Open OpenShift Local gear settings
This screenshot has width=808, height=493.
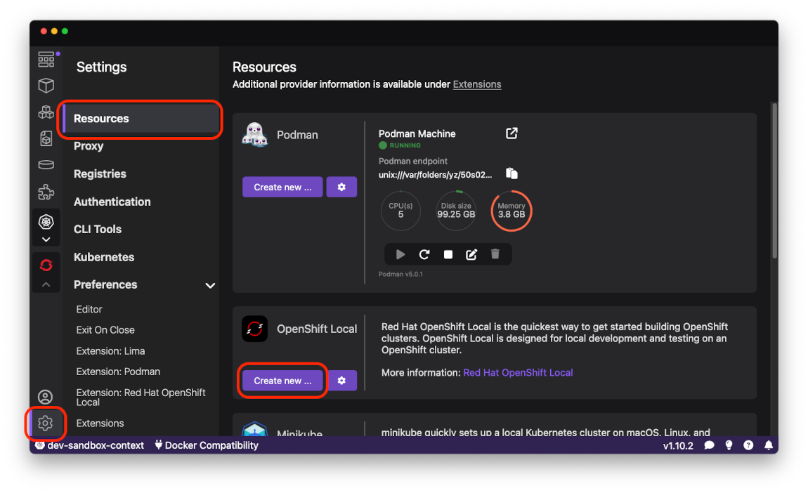(x=341, y=381)
